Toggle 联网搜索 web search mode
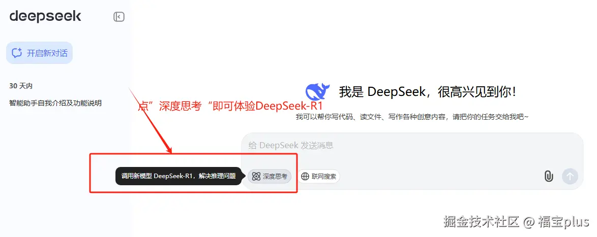The image size is (597, 237). [x=319, y=176]
